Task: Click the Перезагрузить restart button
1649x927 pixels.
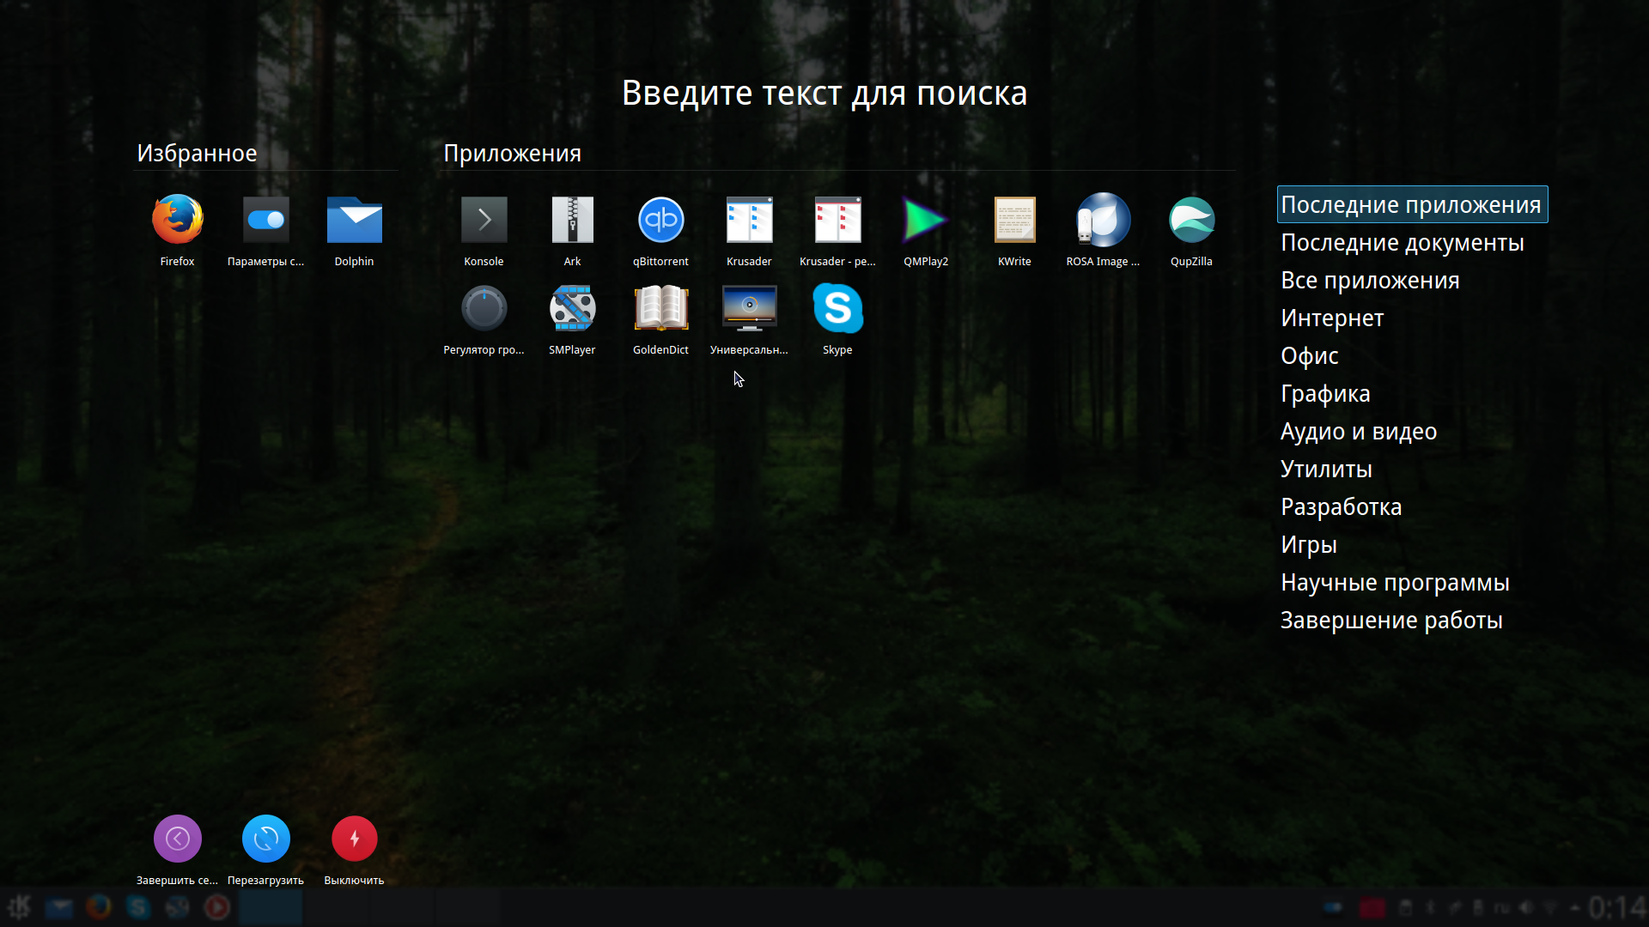Action: coord(265,839)
